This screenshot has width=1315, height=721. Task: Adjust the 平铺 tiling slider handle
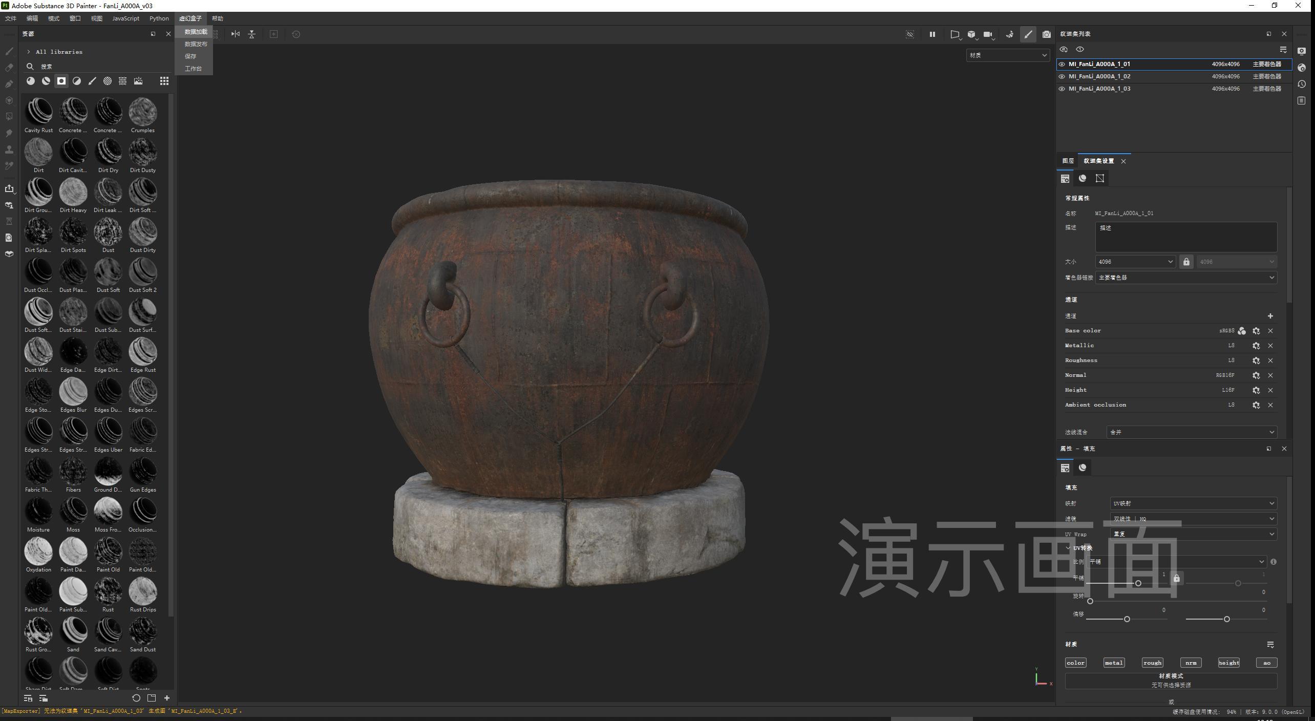pyautogui.click(x=1138, y=583)
